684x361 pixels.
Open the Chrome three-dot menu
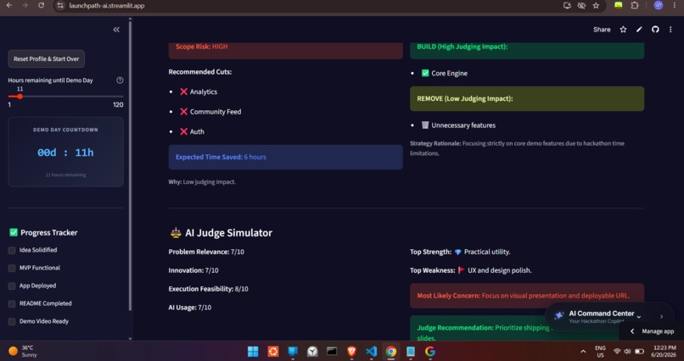click(x=675, y=6)
